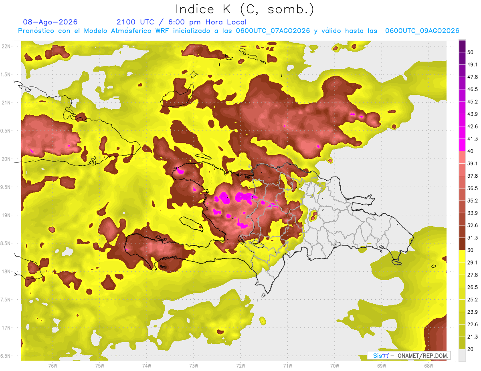Image resolution: width=481 pixels, height=371 pixels.
Task: Click the color scale value '45.2'
Action: (x=473, y=102)
